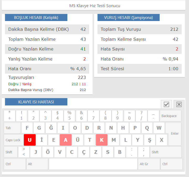Viewport: 189px width, 177px height.
Task: Click the B key on the keyboard
Action: click(x=120, y=152)
